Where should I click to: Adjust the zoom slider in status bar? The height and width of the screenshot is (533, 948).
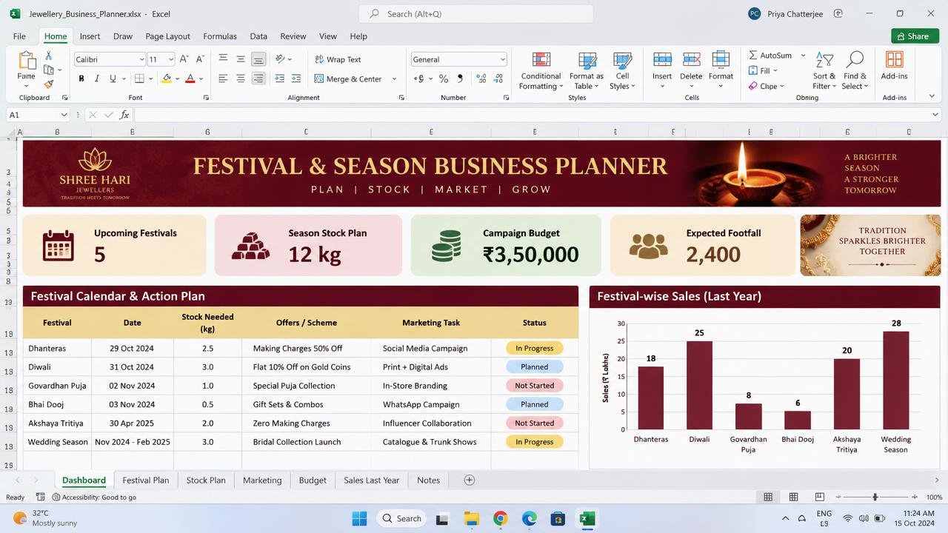875,497
